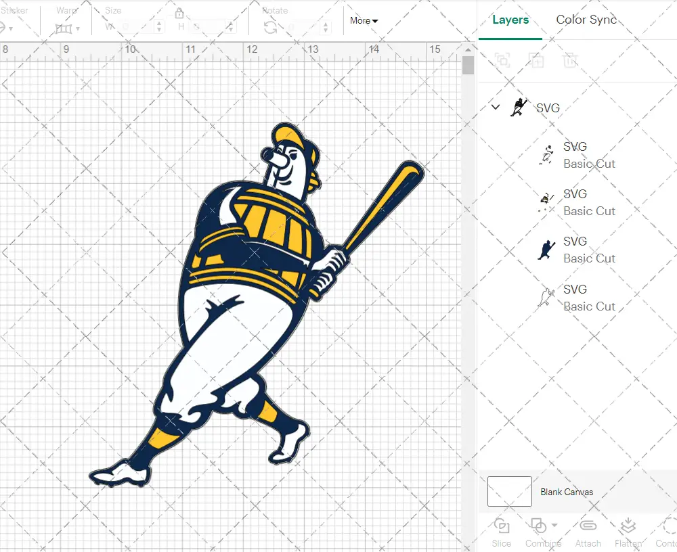The height and width of the screenshot is (552, 677).
Task: Select the Blank Canvas swatch
Action: pos(510,491)
